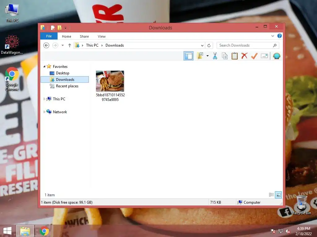Open the This PC desktop icon

click(x=12, y=13)
